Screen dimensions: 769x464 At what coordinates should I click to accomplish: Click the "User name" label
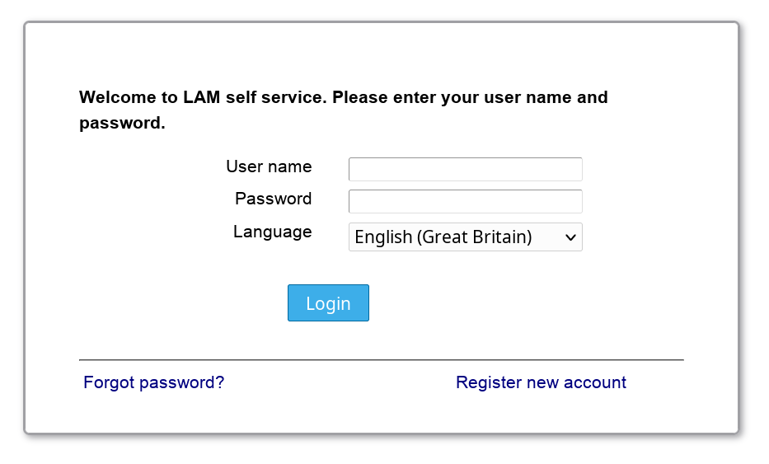(269, 166)
